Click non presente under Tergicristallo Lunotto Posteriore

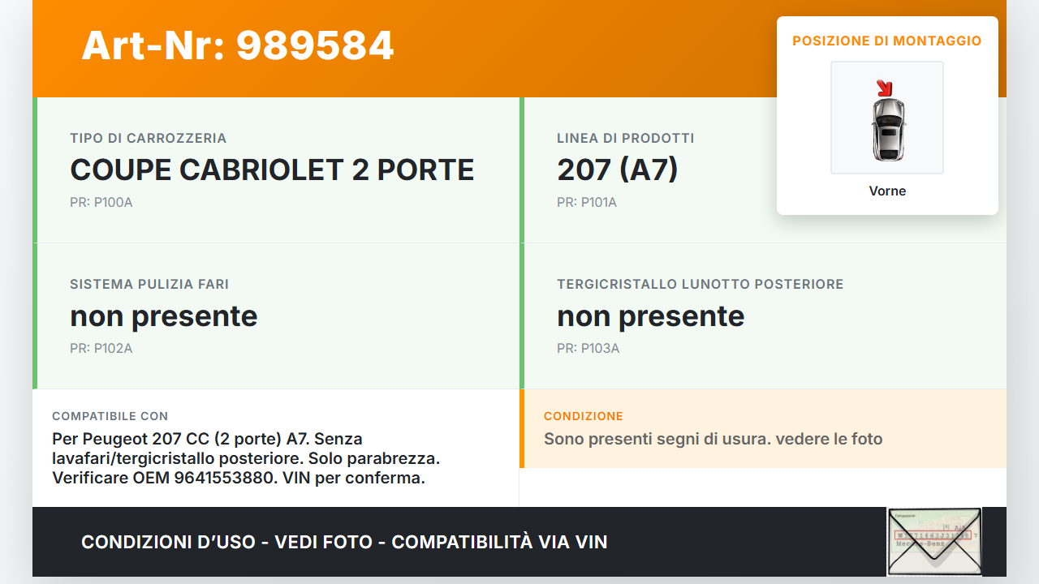[650, 316]
